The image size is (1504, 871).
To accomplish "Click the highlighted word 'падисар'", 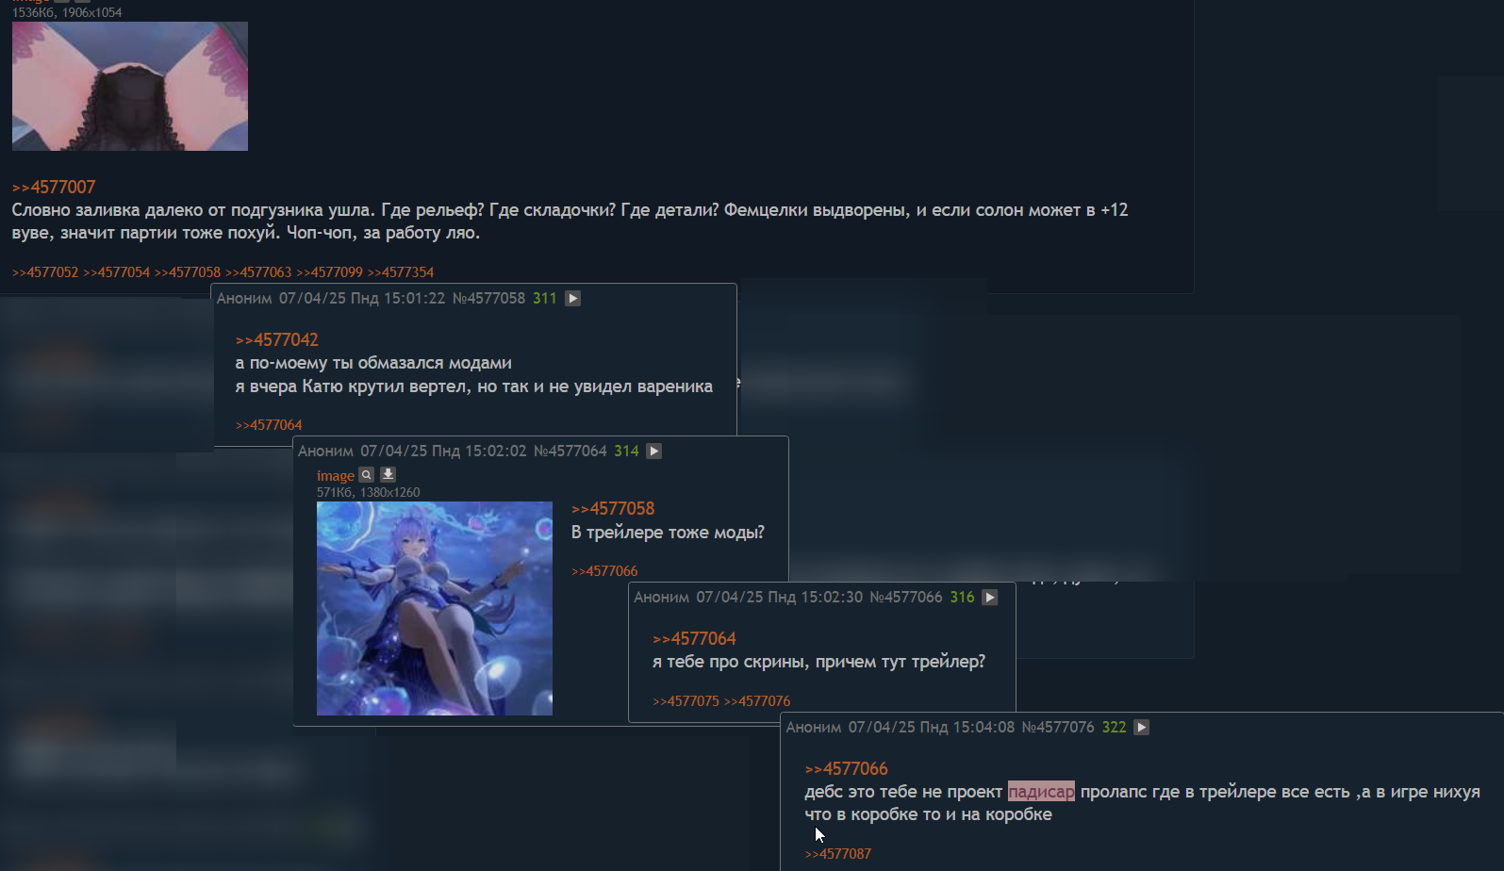I will 1041,792.
